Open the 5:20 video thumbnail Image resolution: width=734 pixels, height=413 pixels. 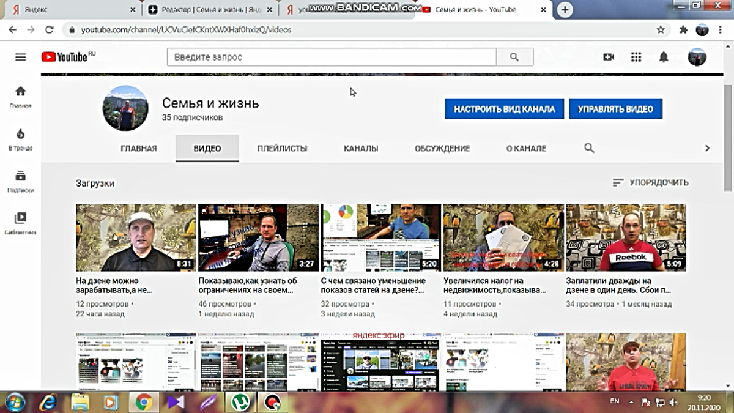pyautogui.click(x=381, y=237)
